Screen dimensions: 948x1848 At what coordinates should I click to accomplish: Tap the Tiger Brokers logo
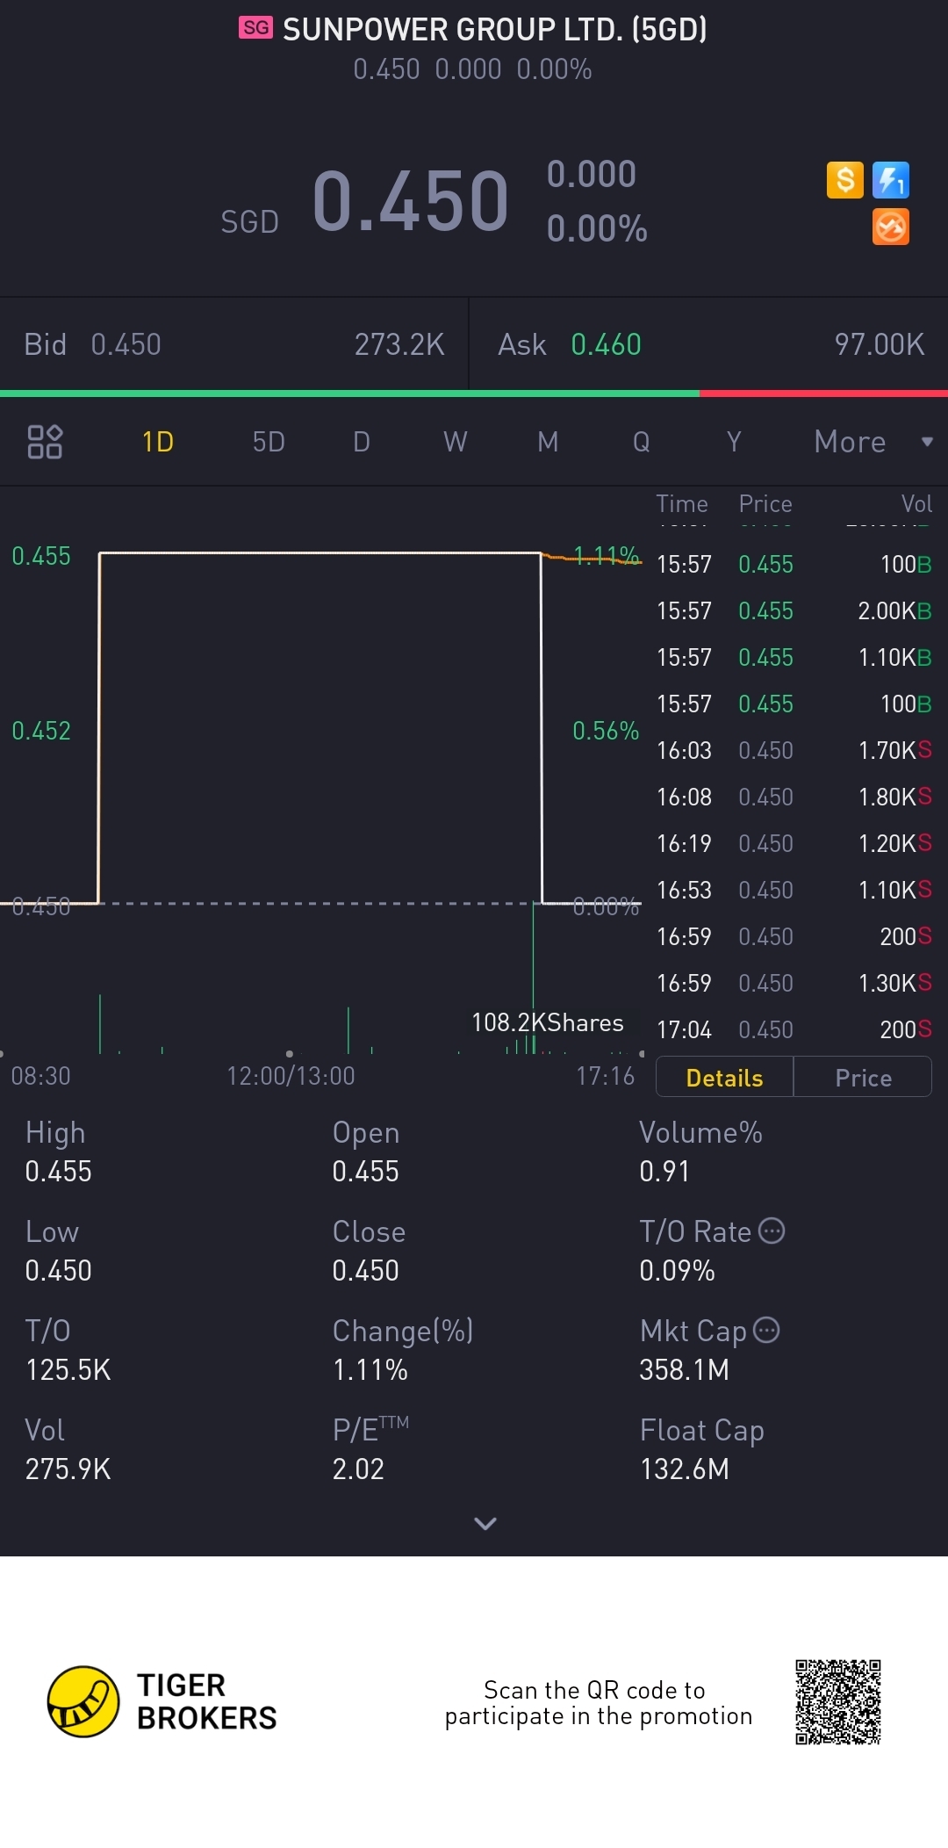click(162, 1701)
